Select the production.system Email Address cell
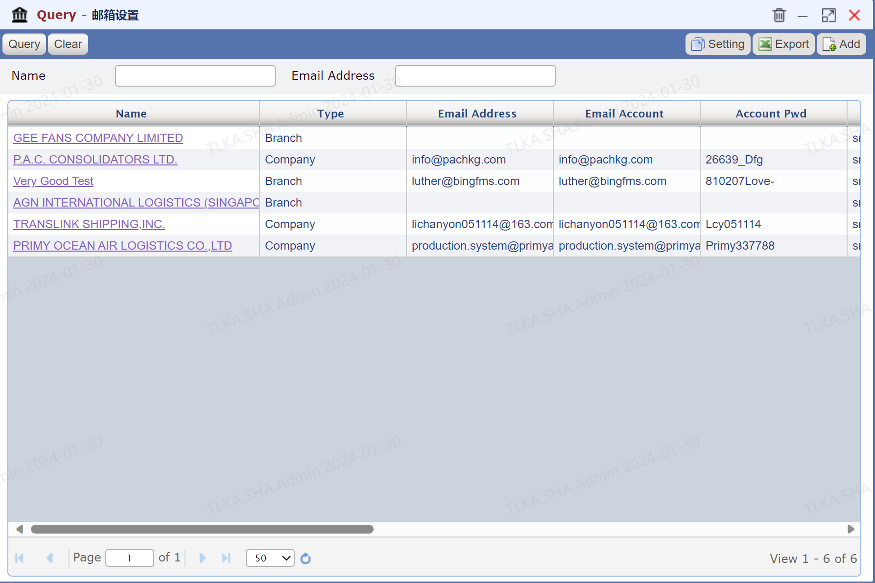Screen dimensions: 875x583 [x=480, y=246]
